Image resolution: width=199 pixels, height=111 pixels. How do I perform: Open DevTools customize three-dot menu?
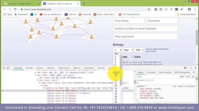click(191, 68)
